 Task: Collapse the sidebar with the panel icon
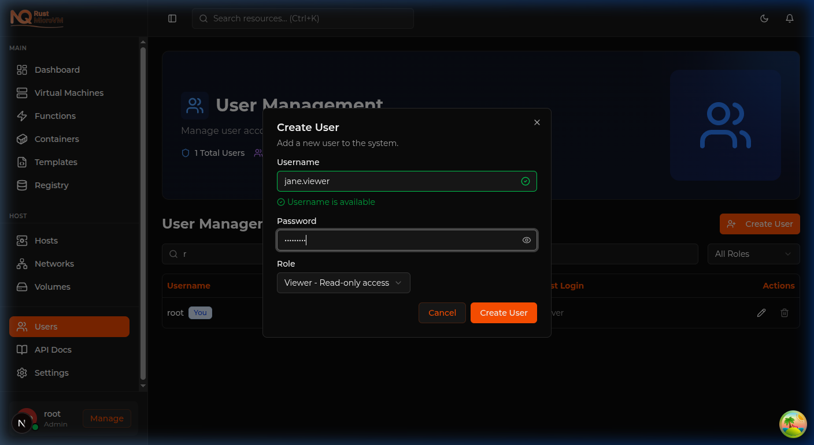coord(172,18)
